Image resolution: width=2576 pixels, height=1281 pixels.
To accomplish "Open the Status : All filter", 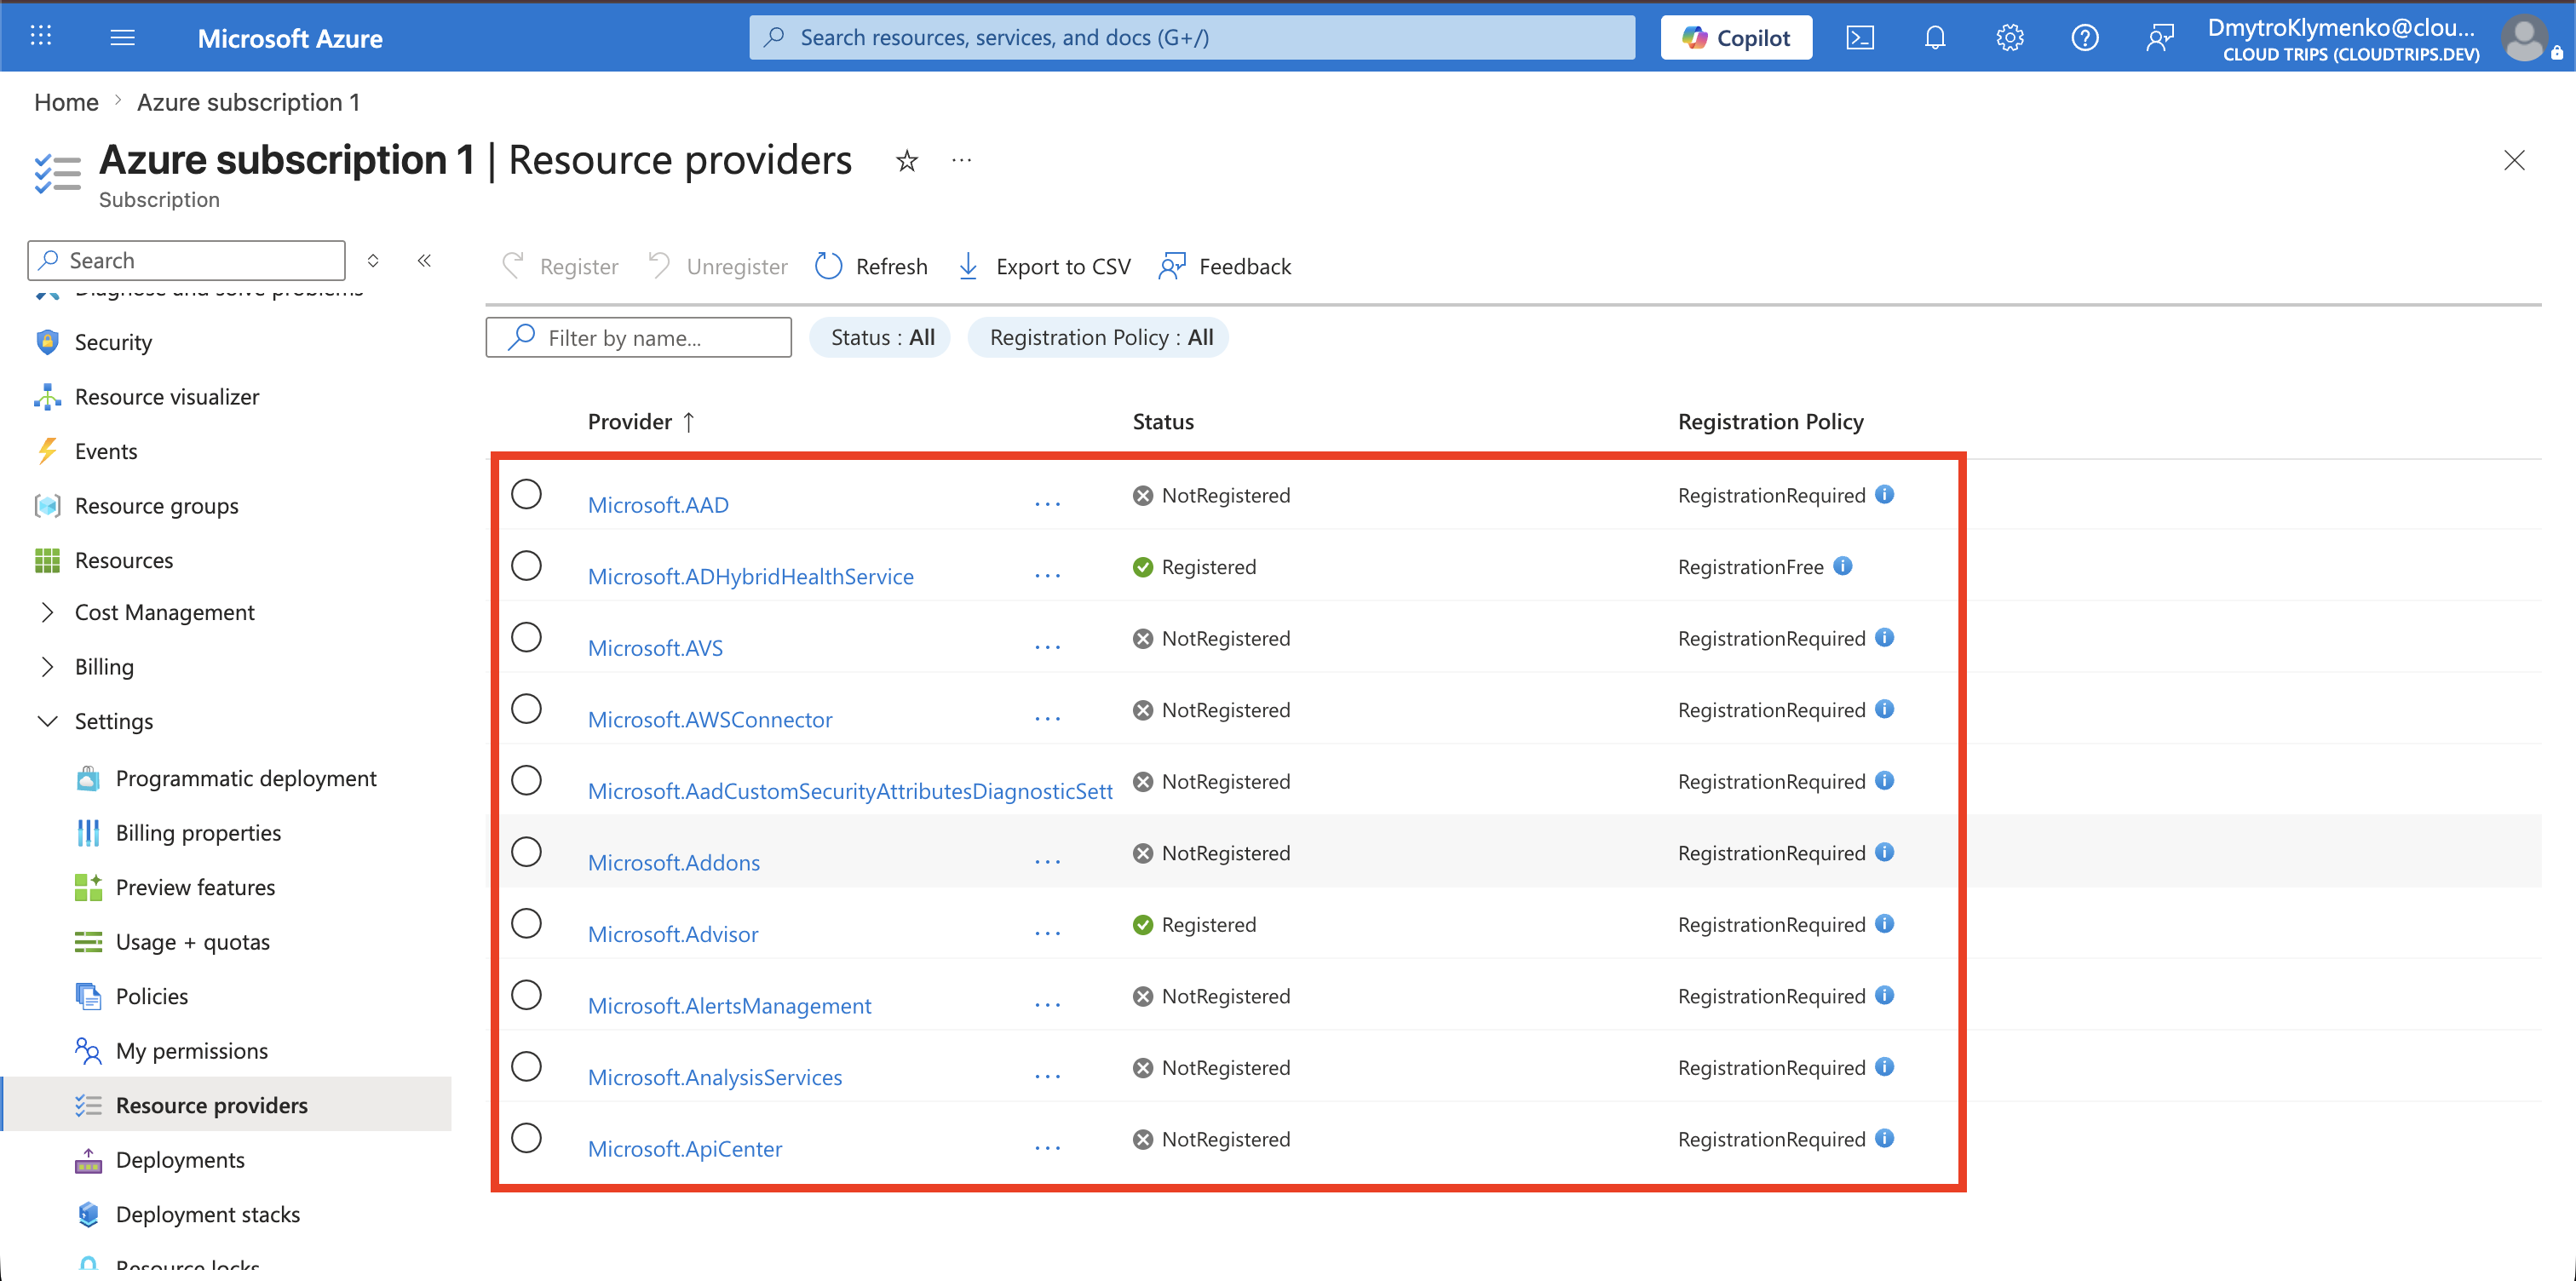I will 880,338.
